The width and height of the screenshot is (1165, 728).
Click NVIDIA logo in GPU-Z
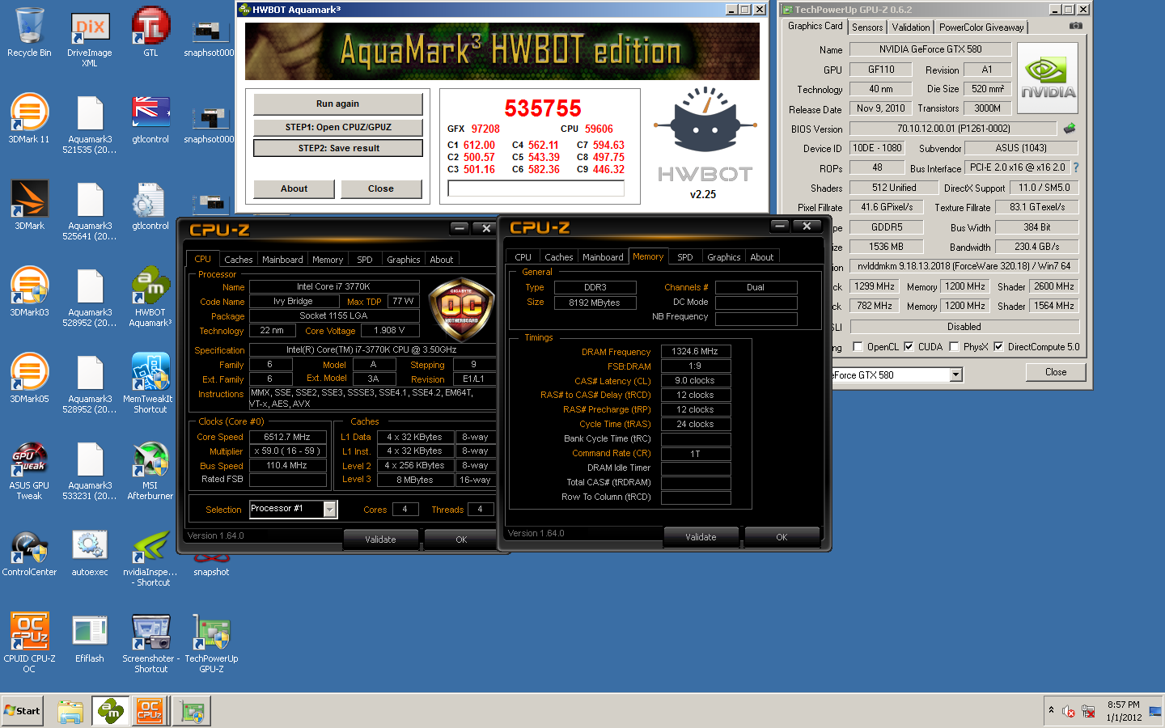click(1048, 78)
